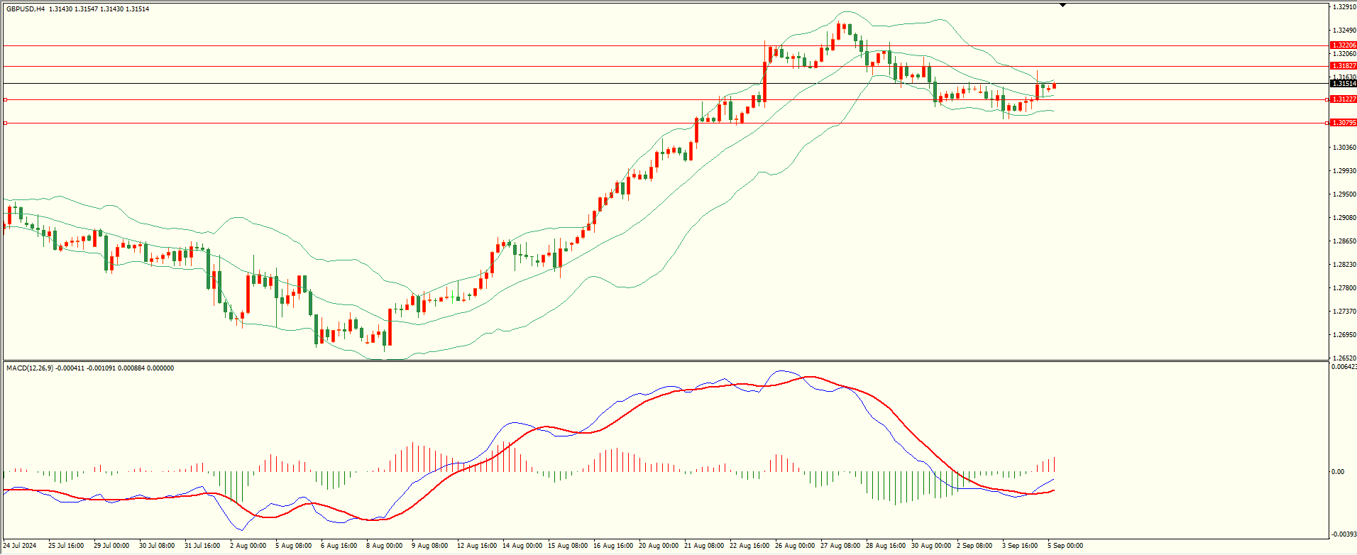The width and height of the screenshot is (1357, 555).
Task: Click the 1.29080 price axis label
Action: 1344,218
